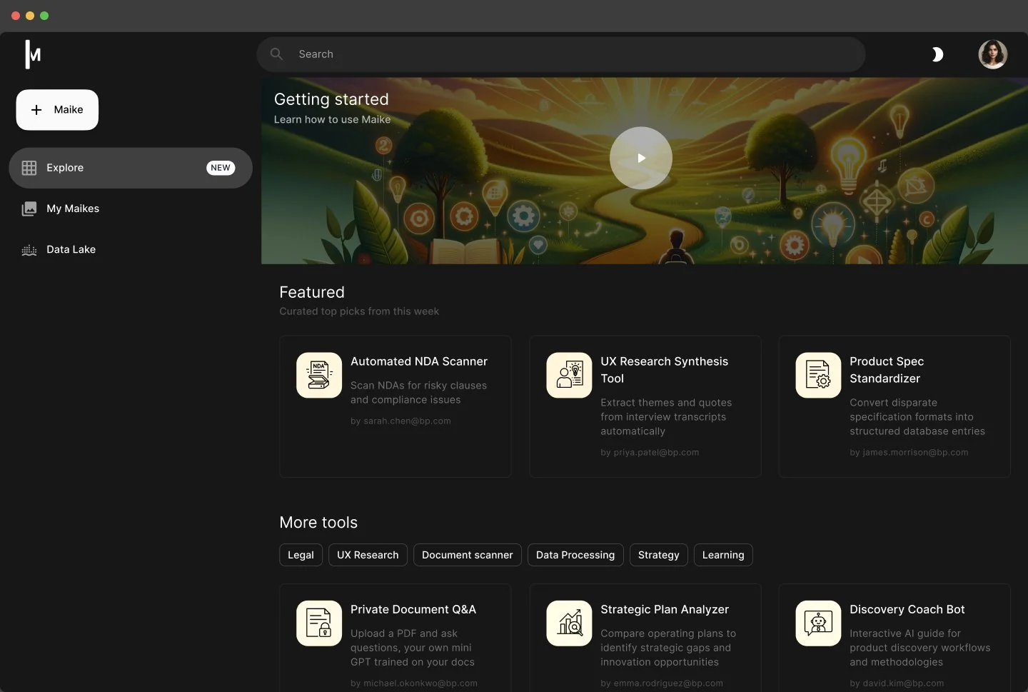Viewport: 1028px width, 692px height.
Task: Toggle dark mode with the moon icon
Action: click(x=937, y=54)
